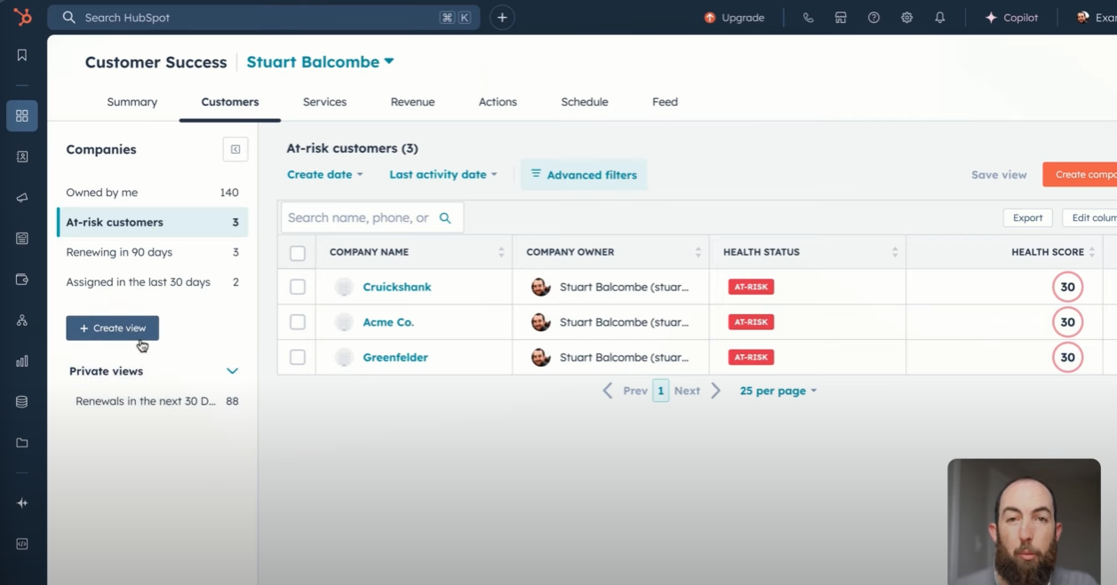Open the phone calling icon in top bar

808,18
